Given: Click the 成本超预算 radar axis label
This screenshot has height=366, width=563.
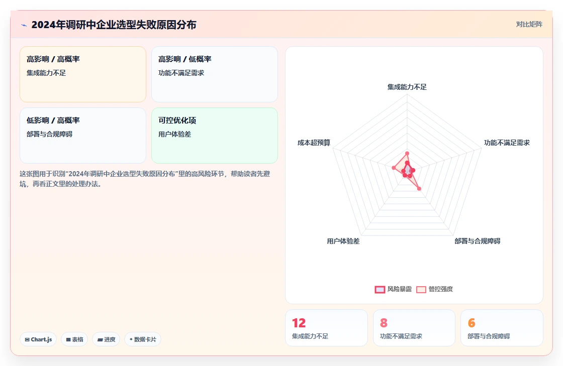Looking at the screenshot, I should (x=314, y=143).
